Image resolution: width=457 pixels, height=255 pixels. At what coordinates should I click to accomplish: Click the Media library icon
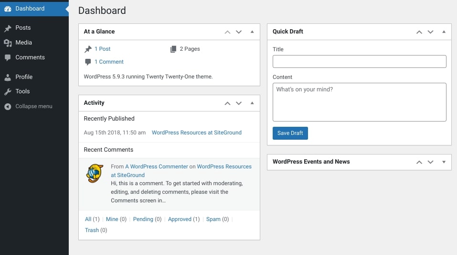point(8,43)
